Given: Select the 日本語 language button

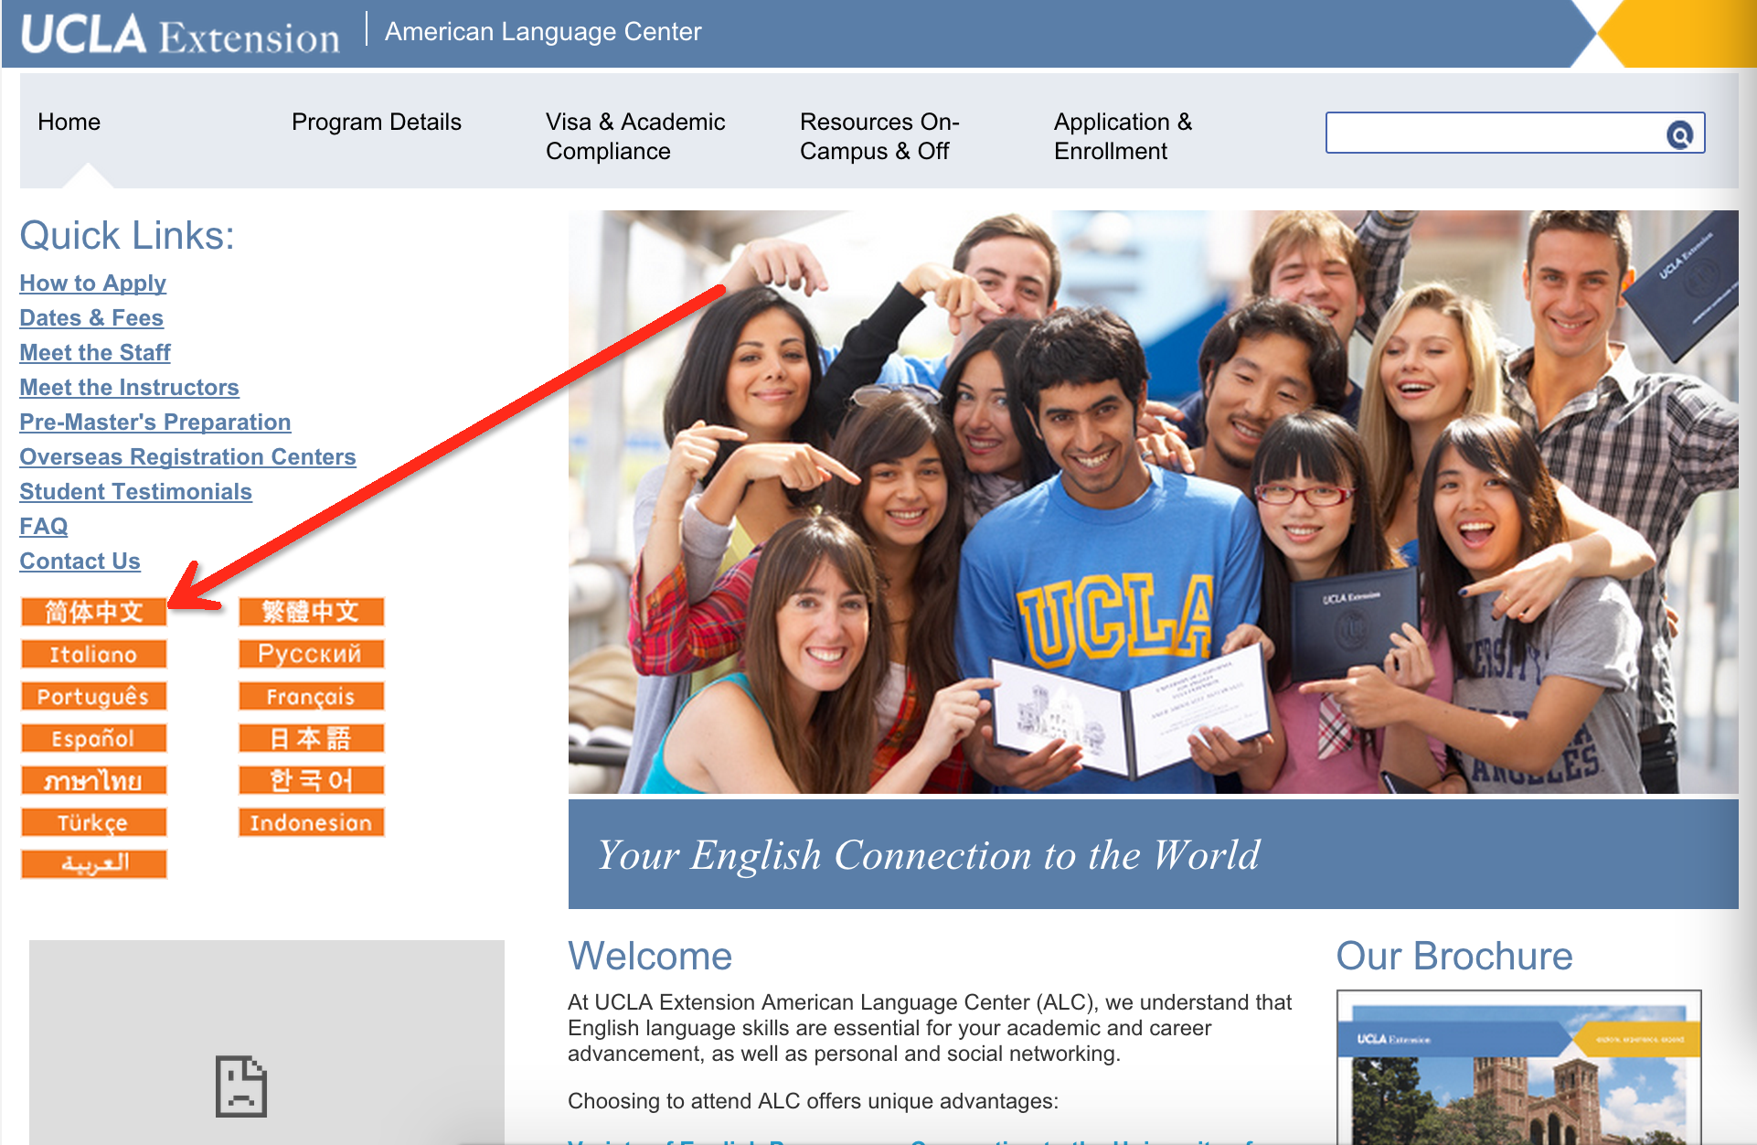Looking at the screenshot, I should click(x=311, y=738).
